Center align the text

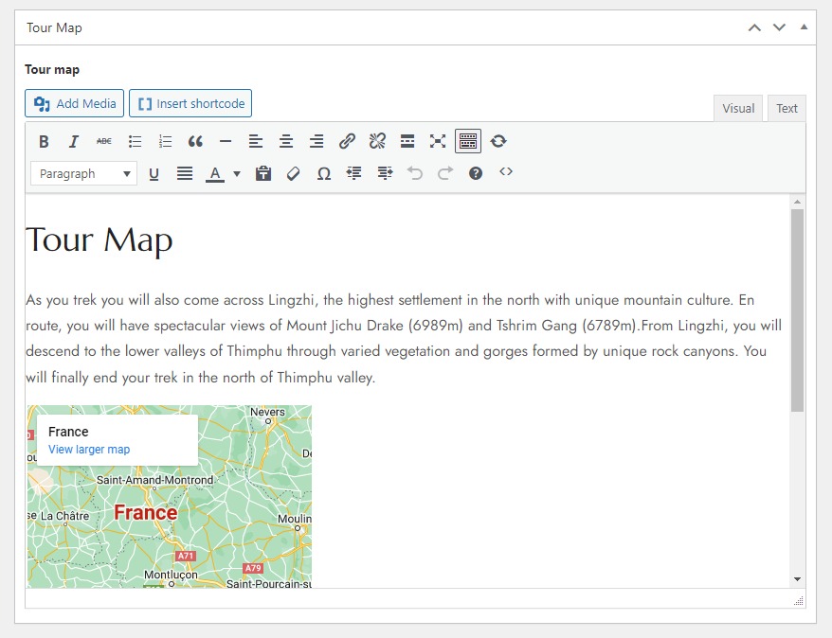click(286, 141)
